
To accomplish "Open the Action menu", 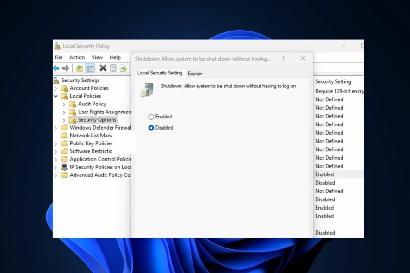I will pyautogui.click(x=77, y=57).
